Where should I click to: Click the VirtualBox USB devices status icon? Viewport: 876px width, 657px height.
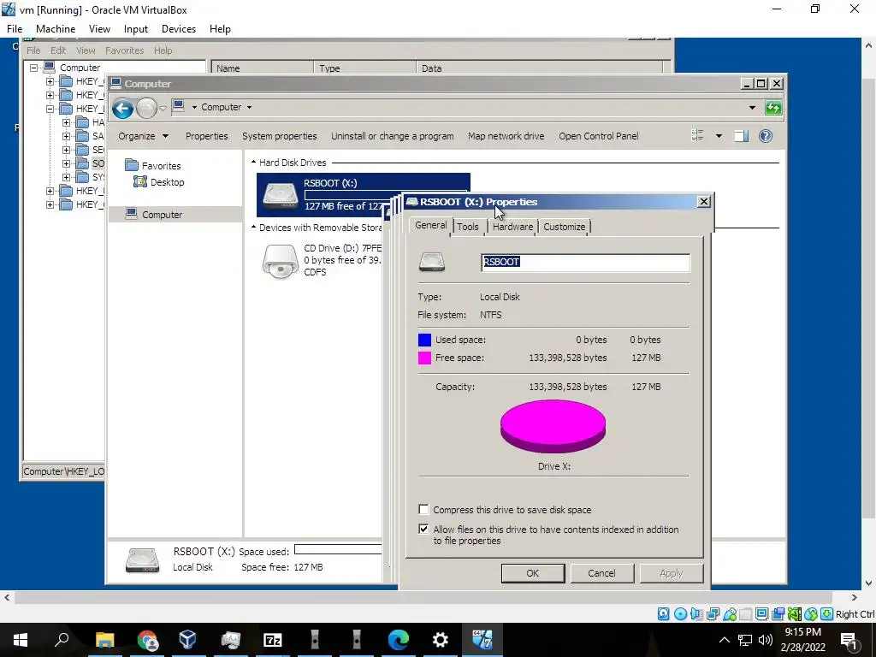tap(730, 614)
